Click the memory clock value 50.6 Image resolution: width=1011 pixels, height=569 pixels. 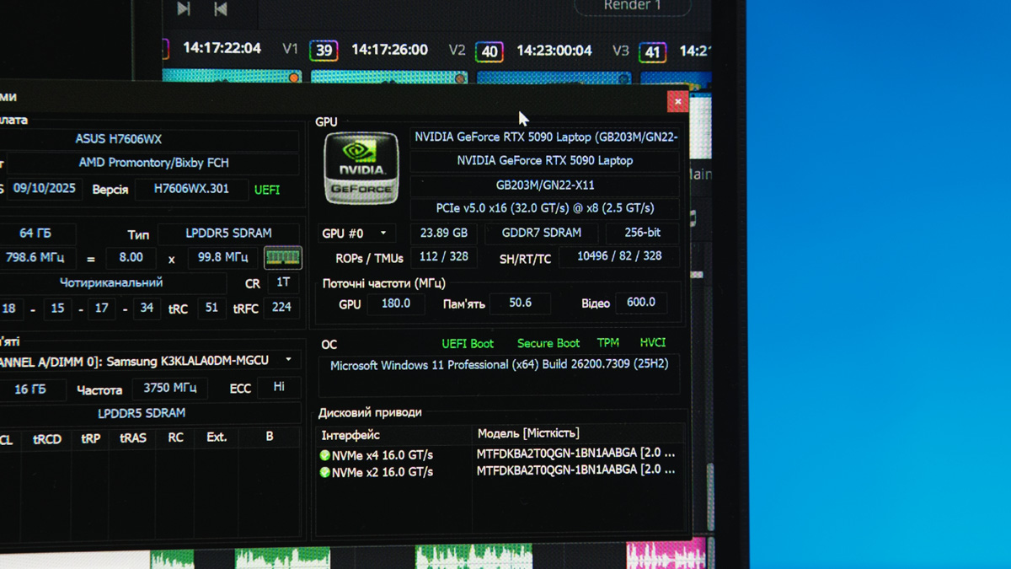pos(521,303)
